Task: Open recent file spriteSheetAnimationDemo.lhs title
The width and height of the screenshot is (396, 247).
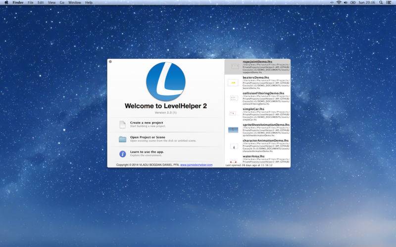Action: tap(266, 125)
